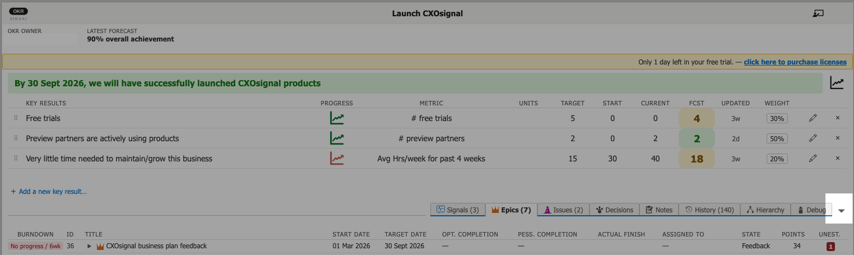The image size is (854, 255).
Task: Click the 90% overall achievement forecast
Action: (131, 39)
